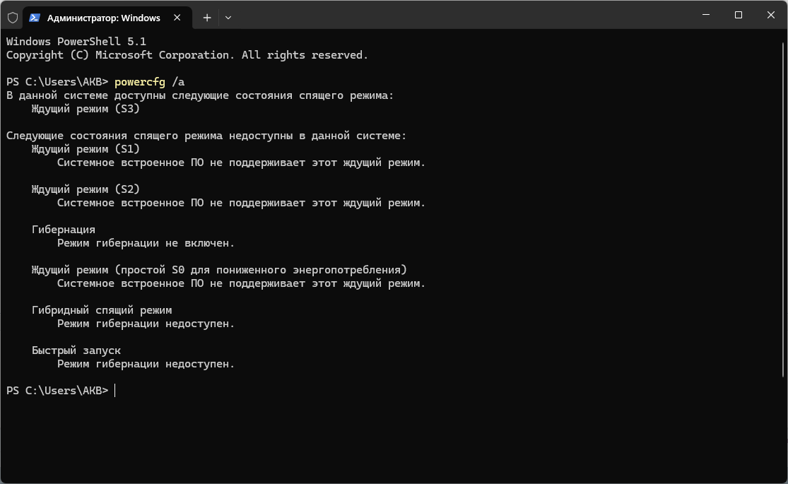Screen dimensions: 788x484
Task: Maximize the terminal window
Action: click(x=739, y=15)
